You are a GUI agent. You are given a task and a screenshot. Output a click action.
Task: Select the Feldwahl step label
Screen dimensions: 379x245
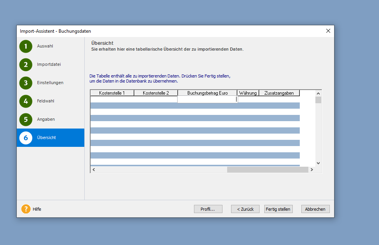pos(46,101)
